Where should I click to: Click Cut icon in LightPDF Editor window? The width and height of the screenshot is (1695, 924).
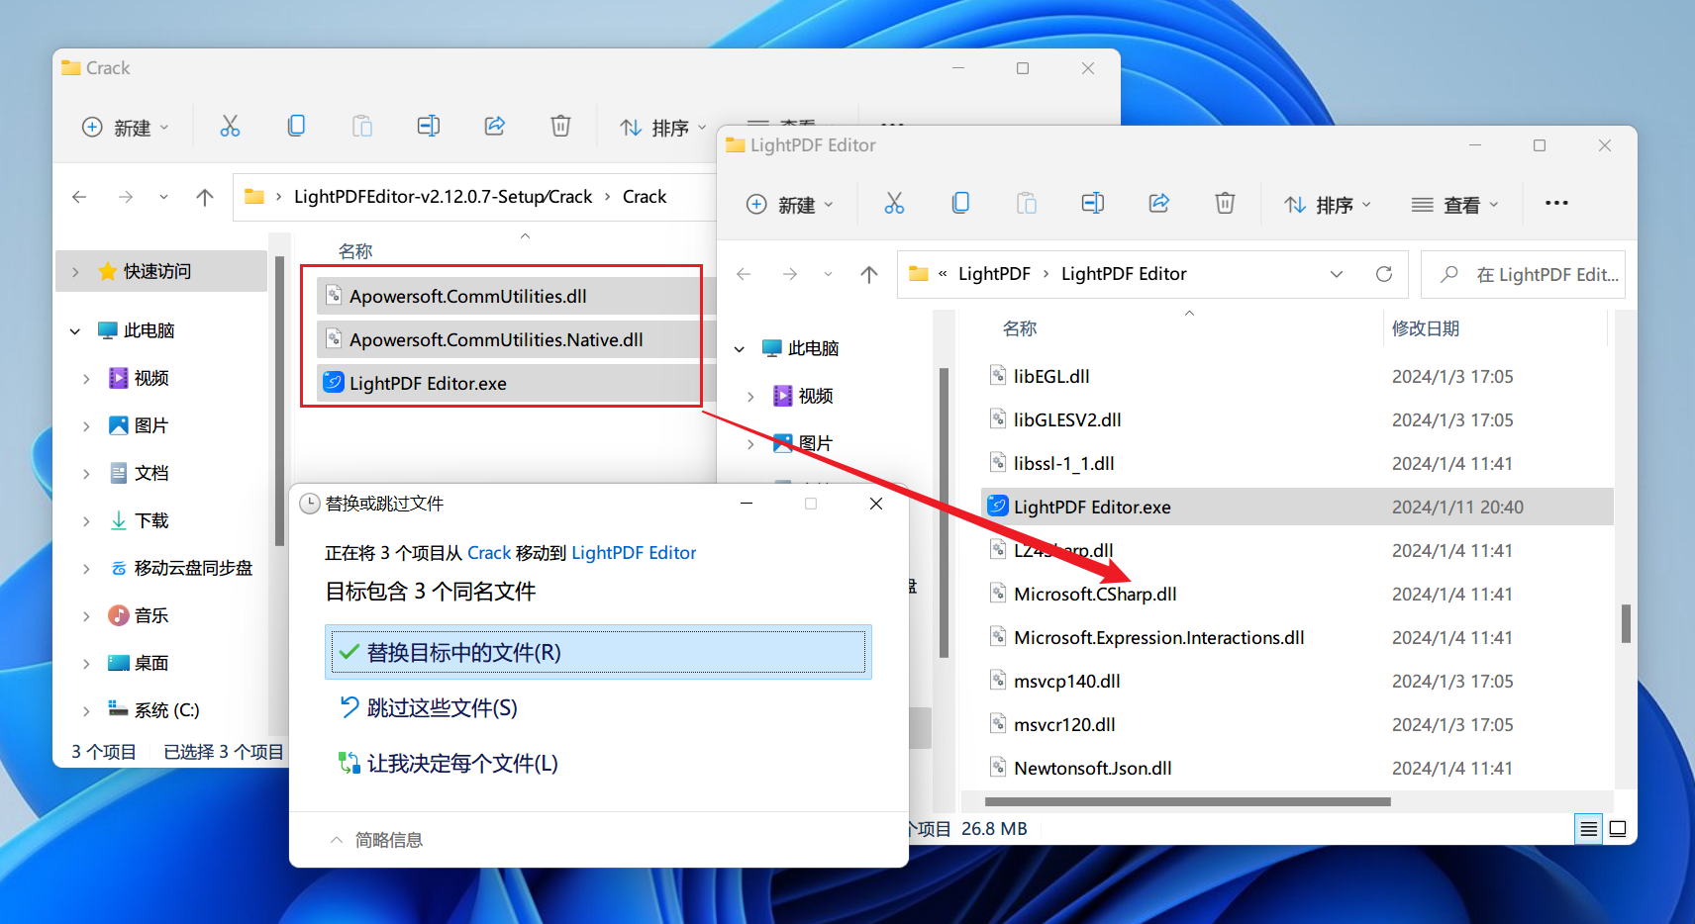coord(894,203)
